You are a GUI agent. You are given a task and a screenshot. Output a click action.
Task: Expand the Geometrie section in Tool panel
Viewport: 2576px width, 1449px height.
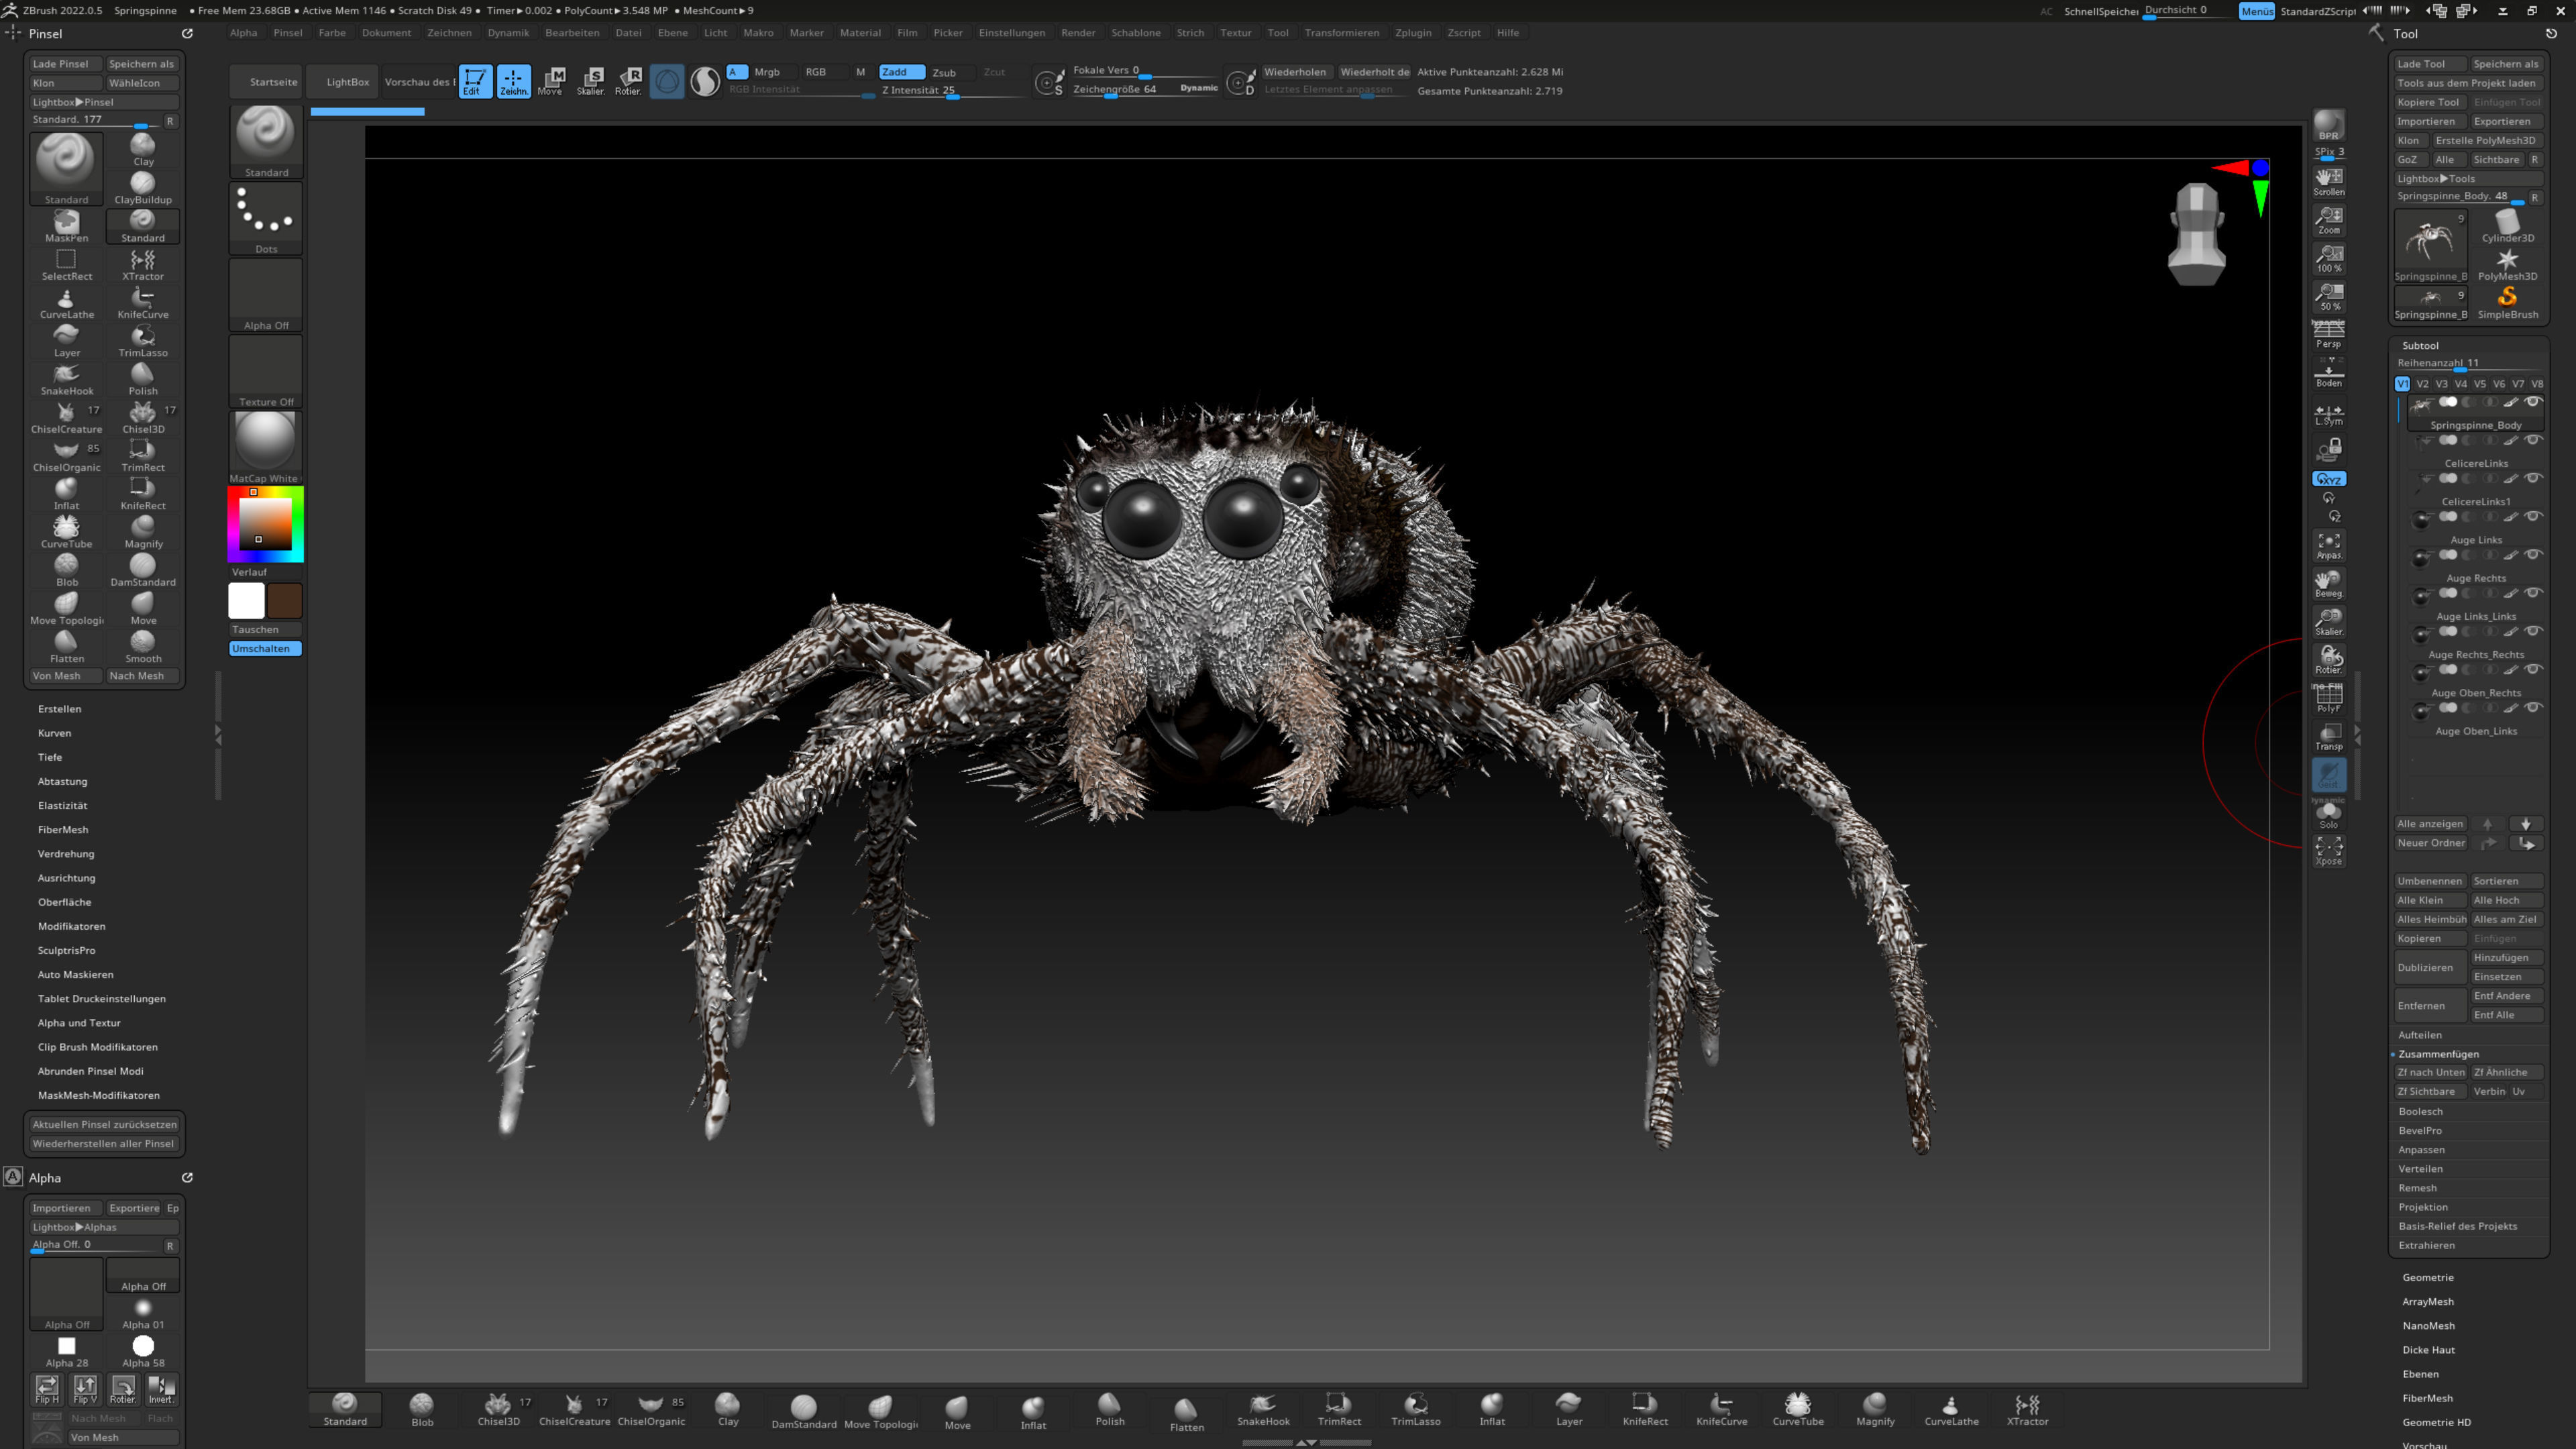2427,1278
